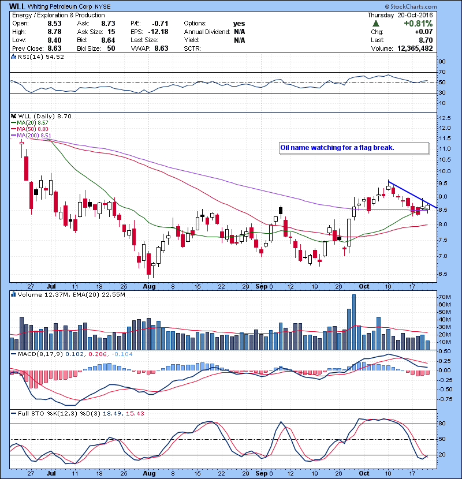The width and height of the screenshot is (462, 479).
Task: Click the WLL ticker symbol in the header
Action: (17, 6)
